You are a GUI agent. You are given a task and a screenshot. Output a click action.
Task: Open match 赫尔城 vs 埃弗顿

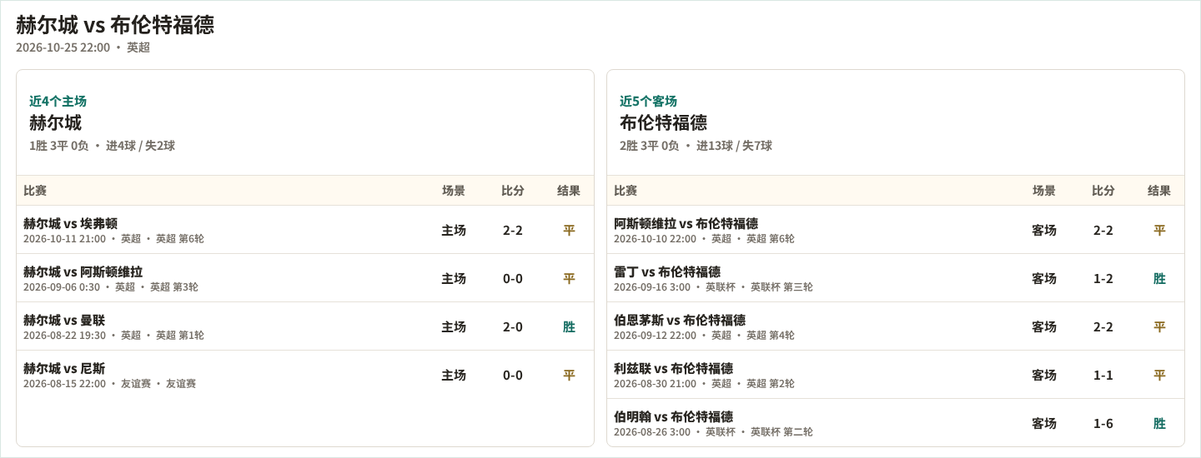click(70, 223)
